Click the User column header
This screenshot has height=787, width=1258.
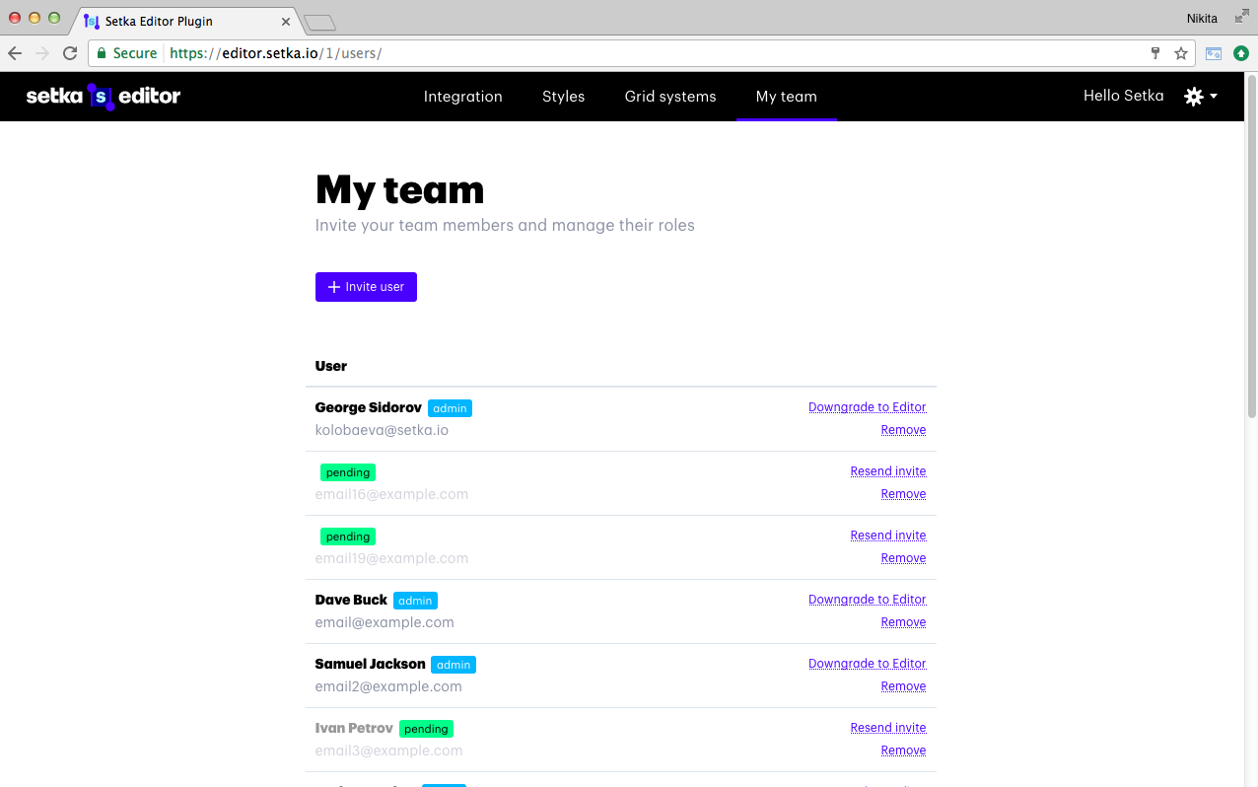331,366
